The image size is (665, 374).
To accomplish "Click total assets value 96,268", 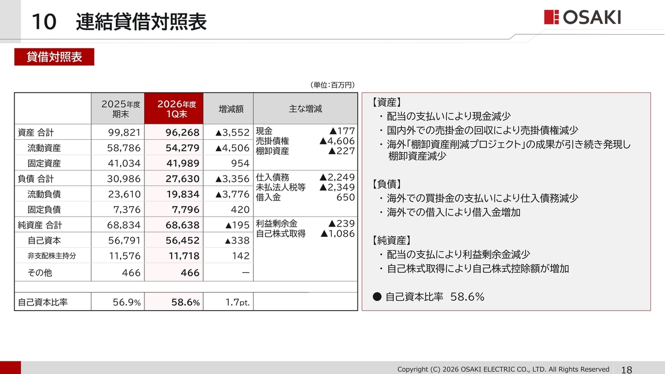I will (x=182, y=132).
